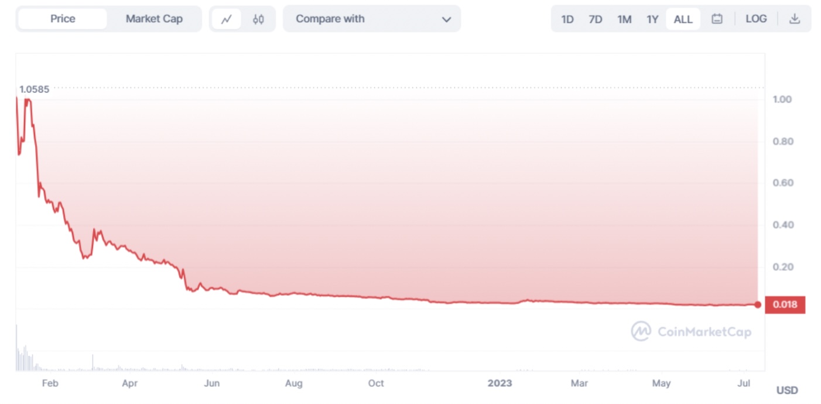The height and width of the screenshot is (404, 821).
Task: Toggle LOG scale on chart
Action: [756, 19]
